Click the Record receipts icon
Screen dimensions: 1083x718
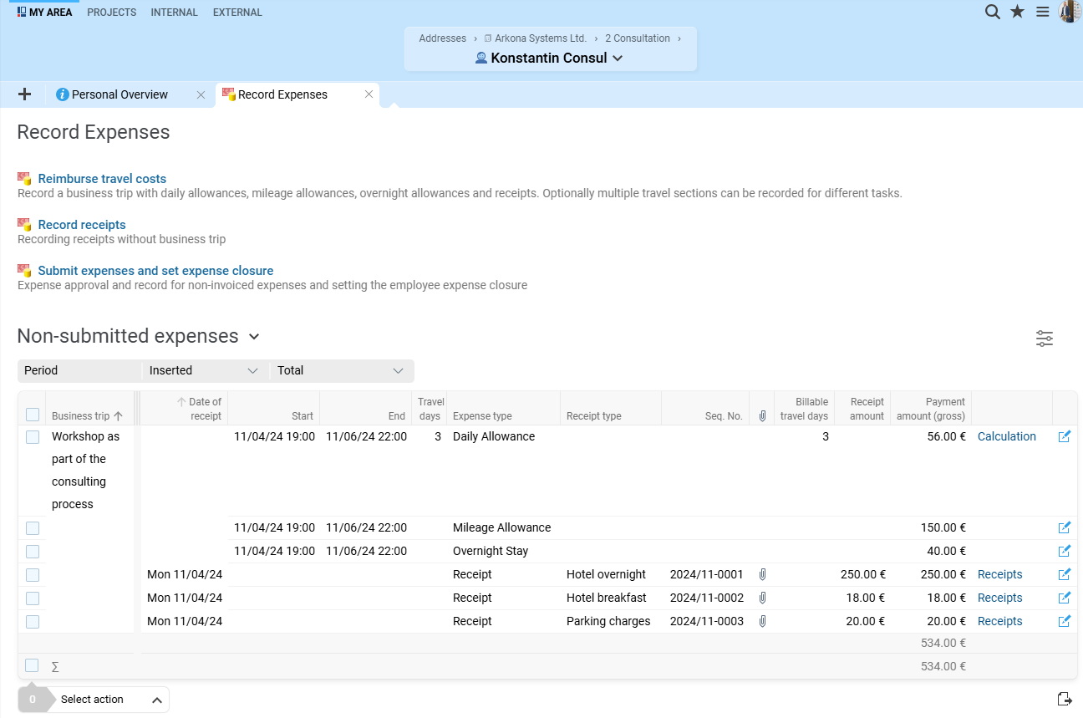pos(24,224)
